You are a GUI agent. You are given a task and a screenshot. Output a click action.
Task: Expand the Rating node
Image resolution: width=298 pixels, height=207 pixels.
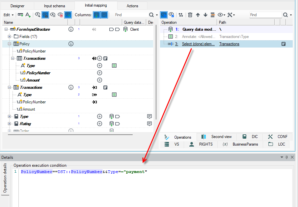pos(9,124)
